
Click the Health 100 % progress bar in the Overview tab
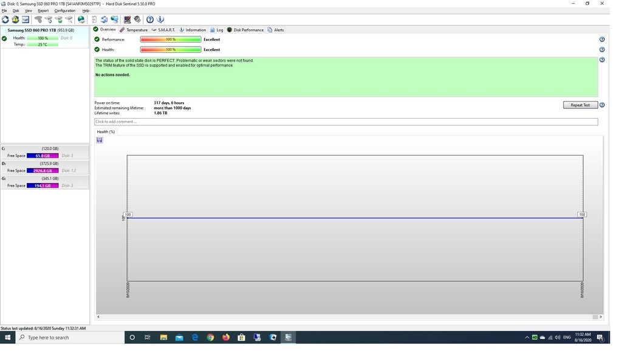point(171,50)
